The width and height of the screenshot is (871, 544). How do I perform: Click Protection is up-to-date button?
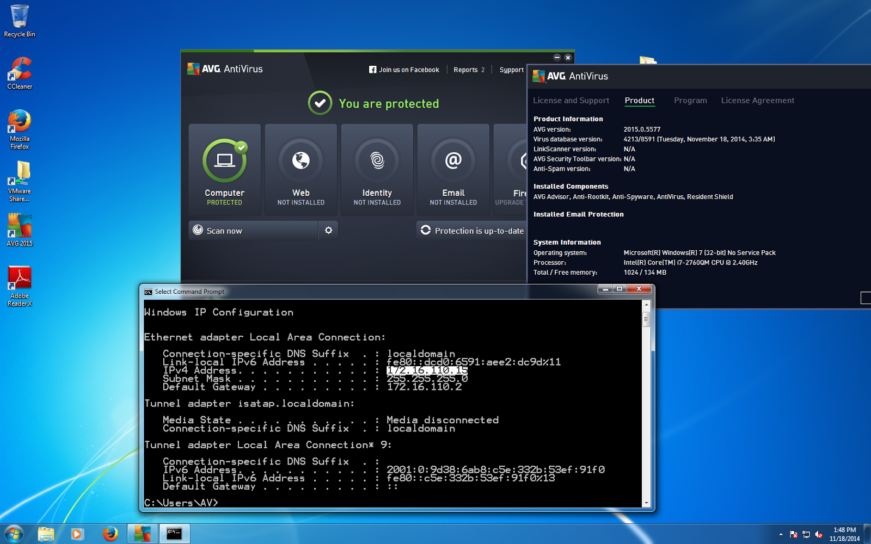pos(471,231)
